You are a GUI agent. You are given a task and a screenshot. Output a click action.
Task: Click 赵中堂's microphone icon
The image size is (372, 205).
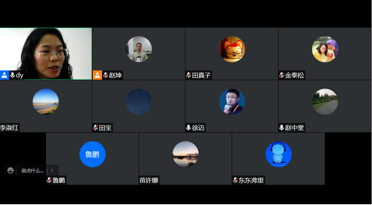pyautogui.click(x=282, y=128)
